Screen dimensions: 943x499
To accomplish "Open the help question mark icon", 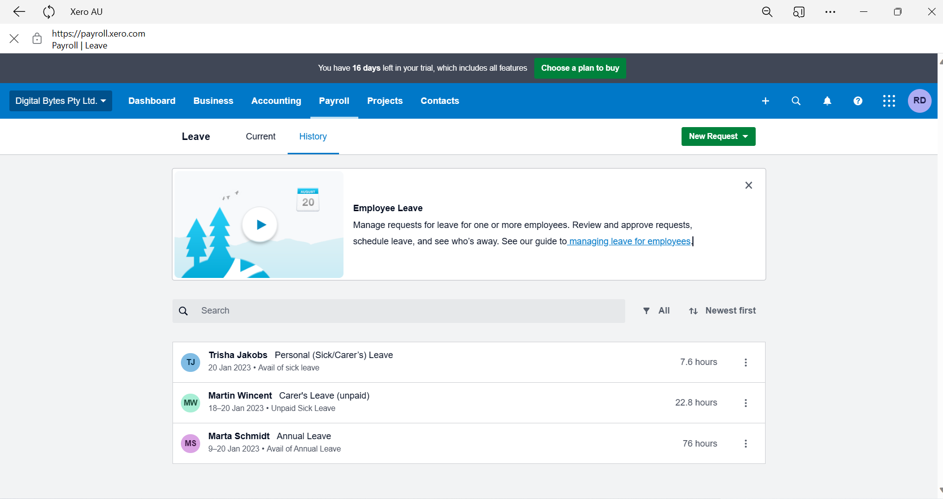I will (x=858, y=101).
